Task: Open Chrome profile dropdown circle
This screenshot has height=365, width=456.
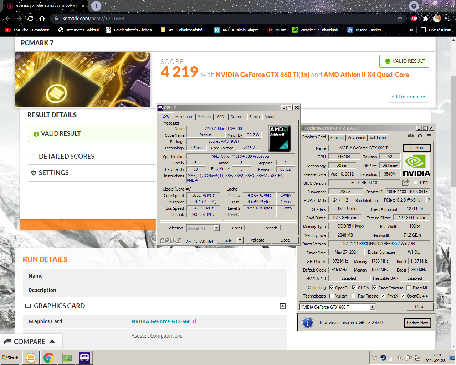Action: pyautogui.click(x=414, y=6)
